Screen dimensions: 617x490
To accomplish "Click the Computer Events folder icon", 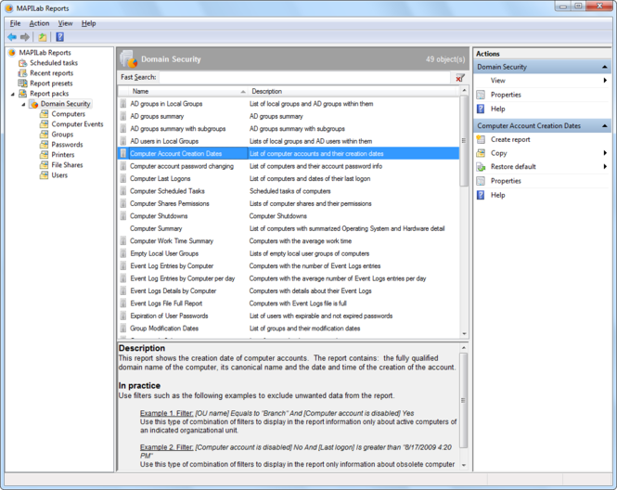I will point(45,124).
